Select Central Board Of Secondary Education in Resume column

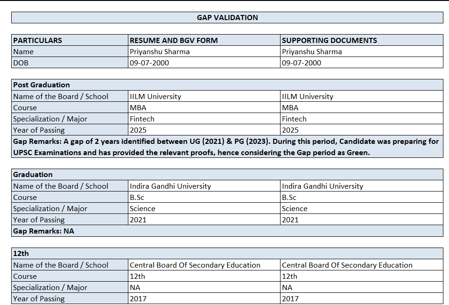click(204, 265)
